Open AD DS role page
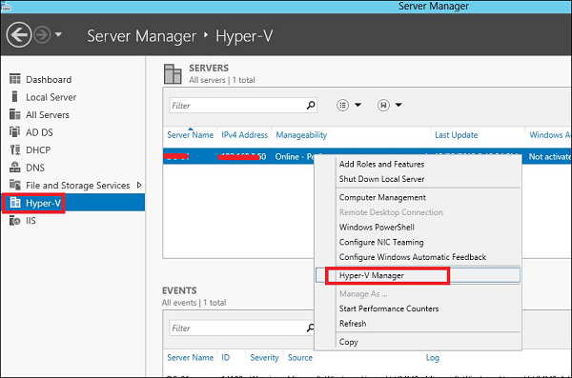This screenshot has height=378, width=572. 39,132
